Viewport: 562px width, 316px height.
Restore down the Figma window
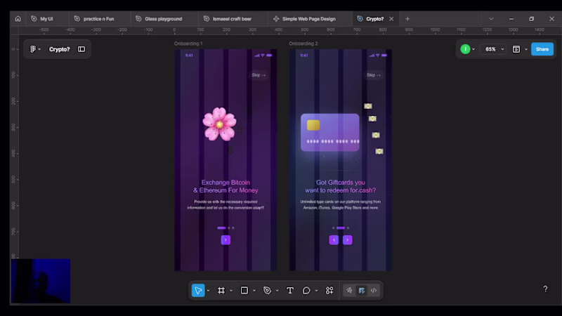(x=532, y=19)
